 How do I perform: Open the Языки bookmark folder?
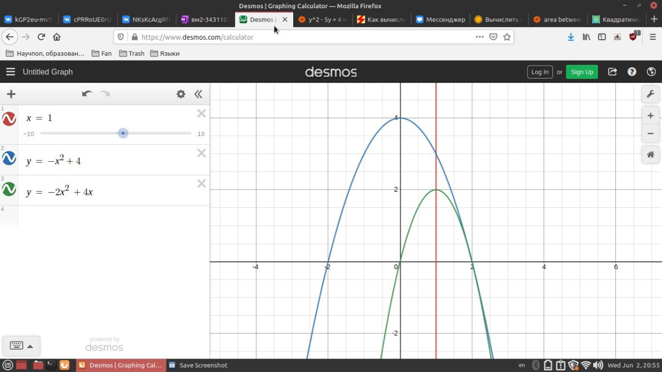[165, 53]
